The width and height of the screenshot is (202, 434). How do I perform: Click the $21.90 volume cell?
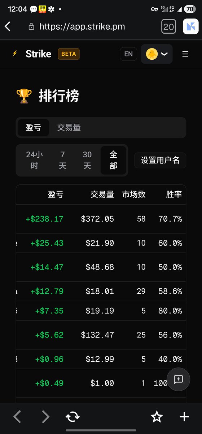pos(100,243)
